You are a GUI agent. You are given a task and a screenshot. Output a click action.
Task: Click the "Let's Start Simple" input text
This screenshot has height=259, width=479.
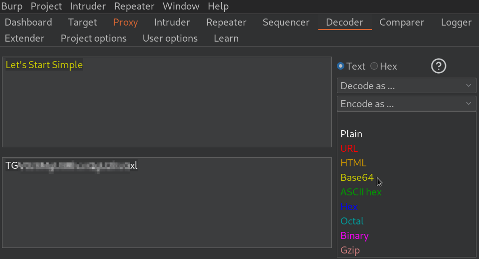point(44,65)
